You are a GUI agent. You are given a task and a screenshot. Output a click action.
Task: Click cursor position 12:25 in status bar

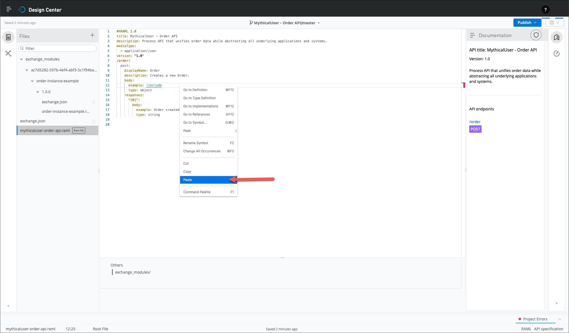71,329
